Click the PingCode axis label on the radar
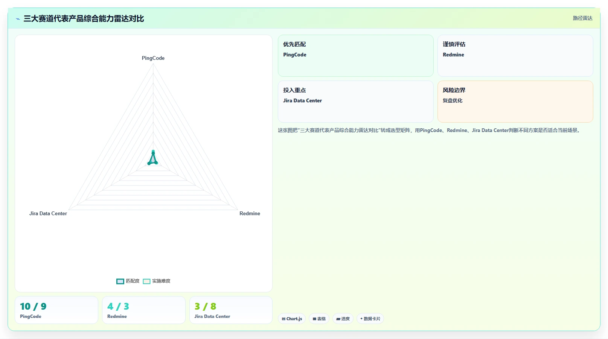608x339 pixels. tap(153, 58)
